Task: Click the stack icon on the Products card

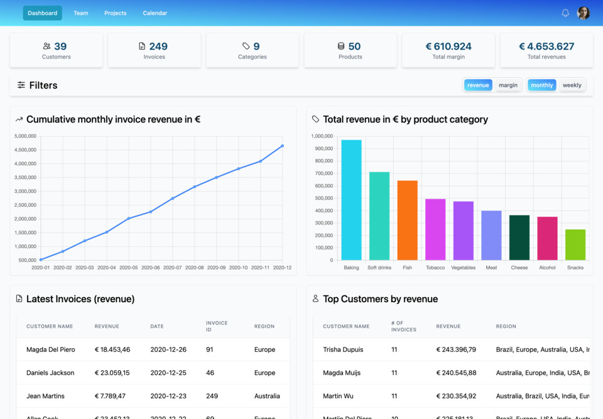Action: click(341, 46)
